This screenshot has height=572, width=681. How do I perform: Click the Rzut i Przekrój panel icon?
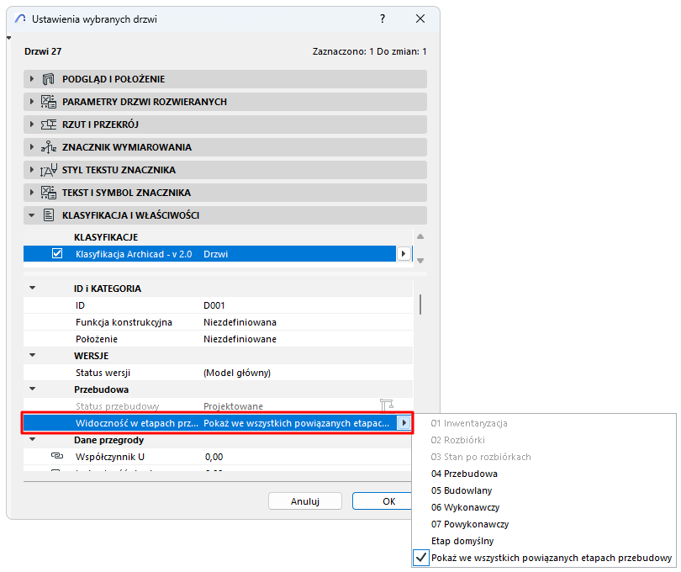(x=48, y=124)
